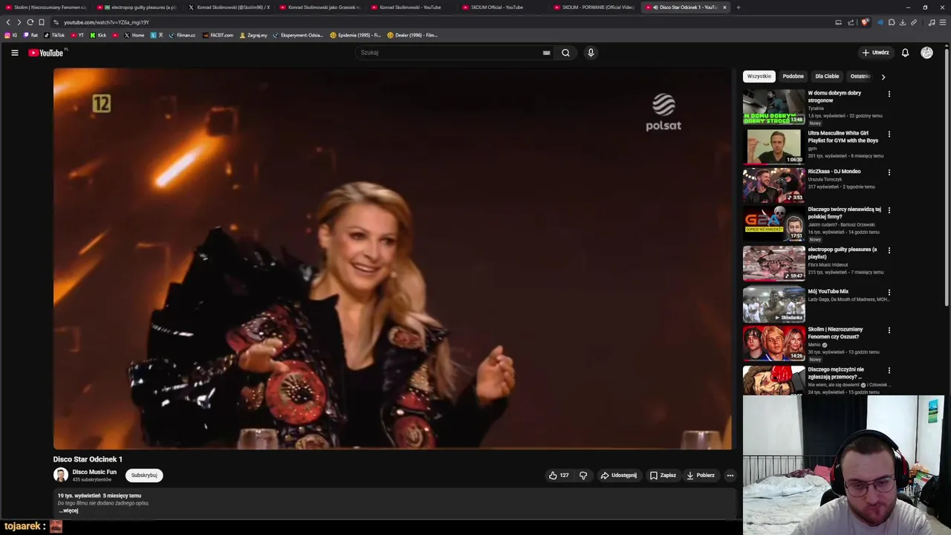This screenshot has height=535, width=951.
Task: Open the account avatar menu
Action: [926, 53]
